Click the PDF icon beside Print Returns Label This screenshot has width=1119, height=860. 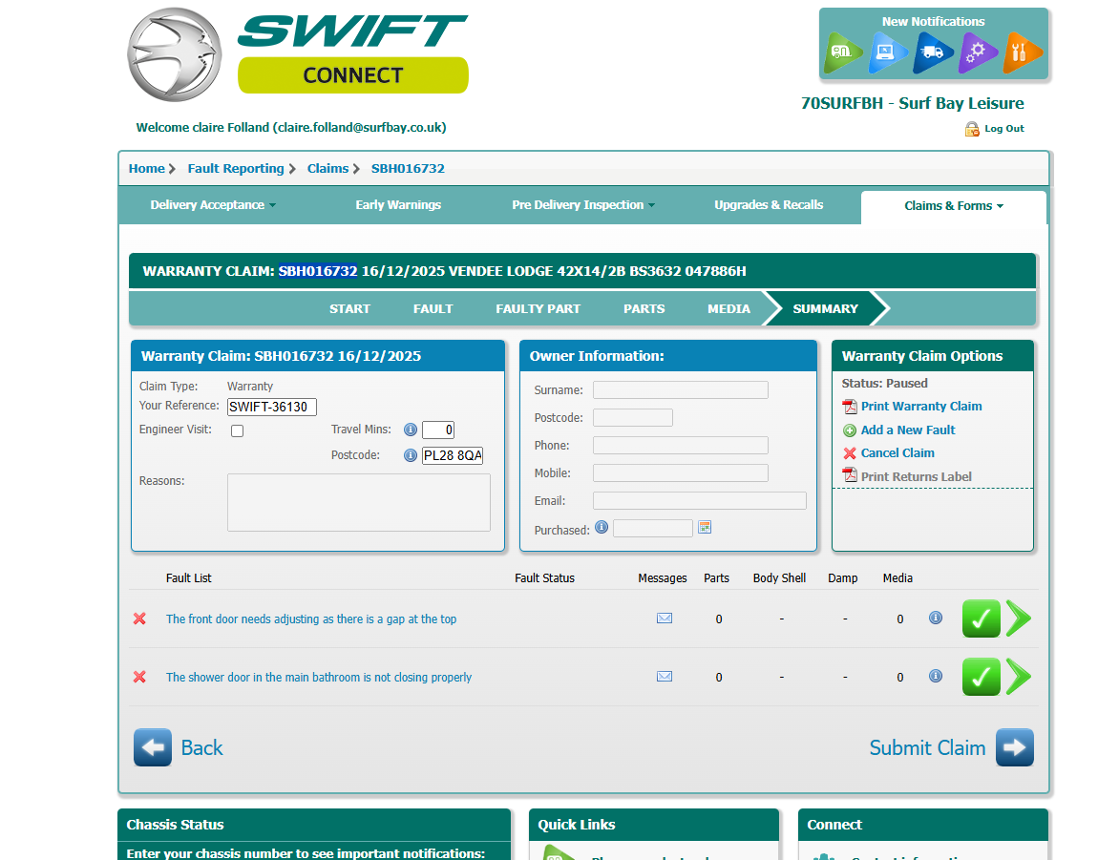click(x=850, y=474)
